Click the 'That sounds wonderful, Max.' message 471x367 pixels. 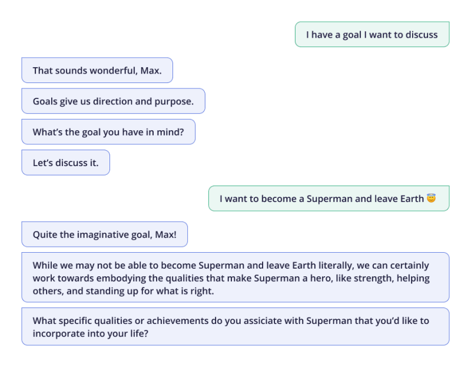pos(97,70)
